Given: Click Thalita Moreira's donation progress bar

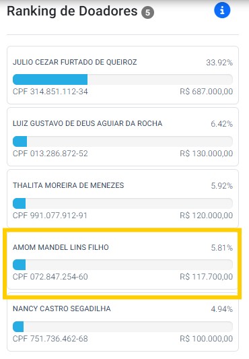Looking at the screenshot, I should coord(122,203).
